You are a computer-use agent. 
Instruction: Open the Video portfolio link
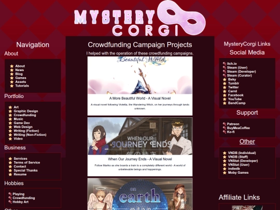pyautogui.click(x=18, y=138)
